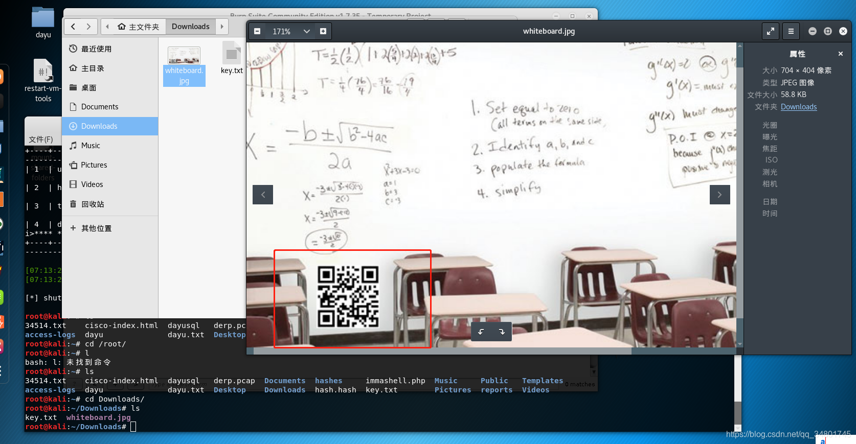Viewport: 856px width, 444px height.
Task: Go to previous image arrow
Action: pos(263,195)
